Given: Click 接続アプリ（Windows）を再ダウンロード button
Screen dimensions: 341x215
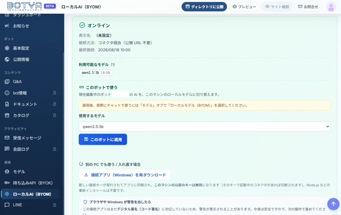Looking at the screenshot, I should [x=125, y=175].
